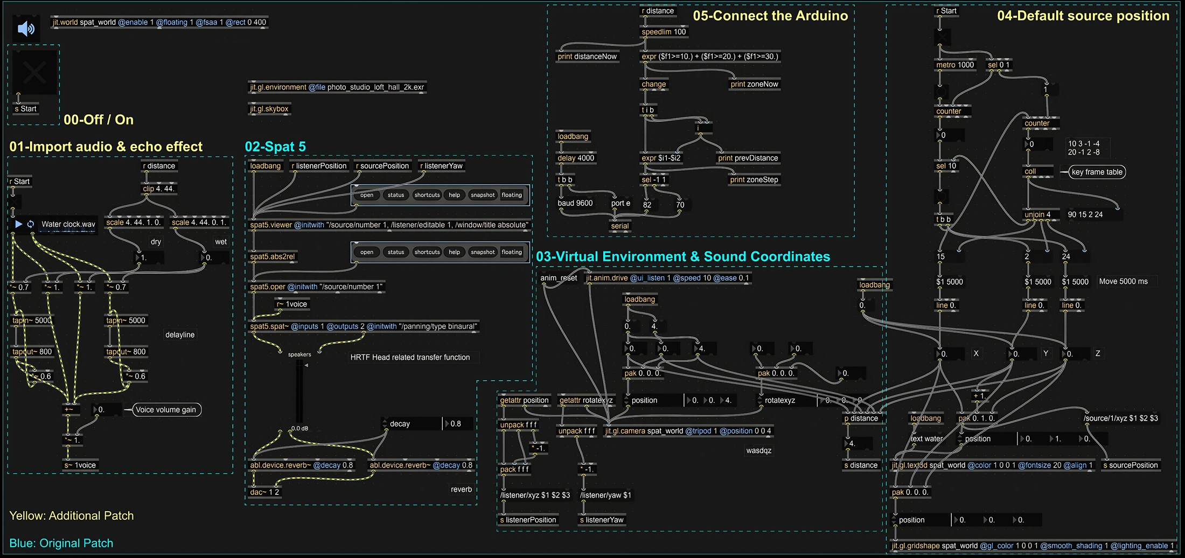Click the bang button below sel 10

pos(942,197)
